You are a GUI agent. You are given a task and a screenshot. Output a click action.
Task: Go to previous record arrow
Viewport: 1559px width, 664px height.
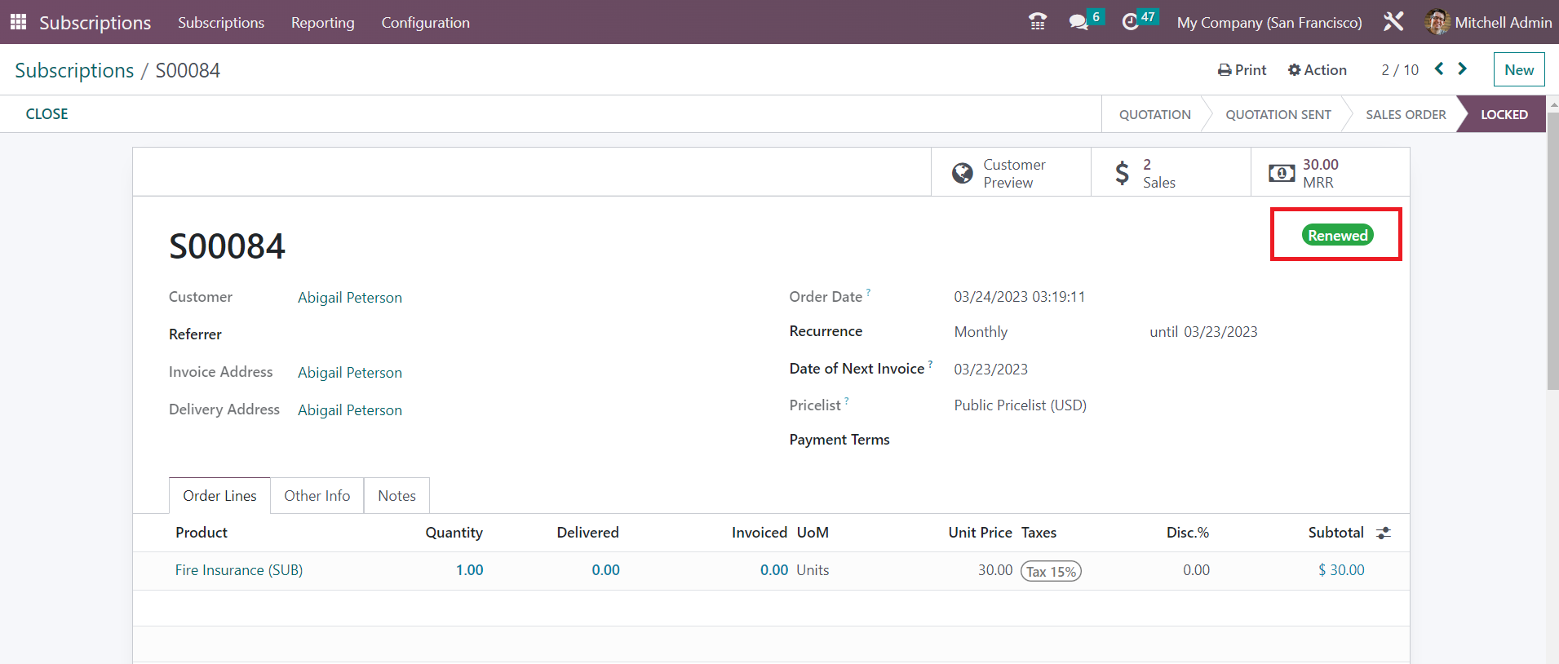pyautogui.click(x=1439, y=69)
